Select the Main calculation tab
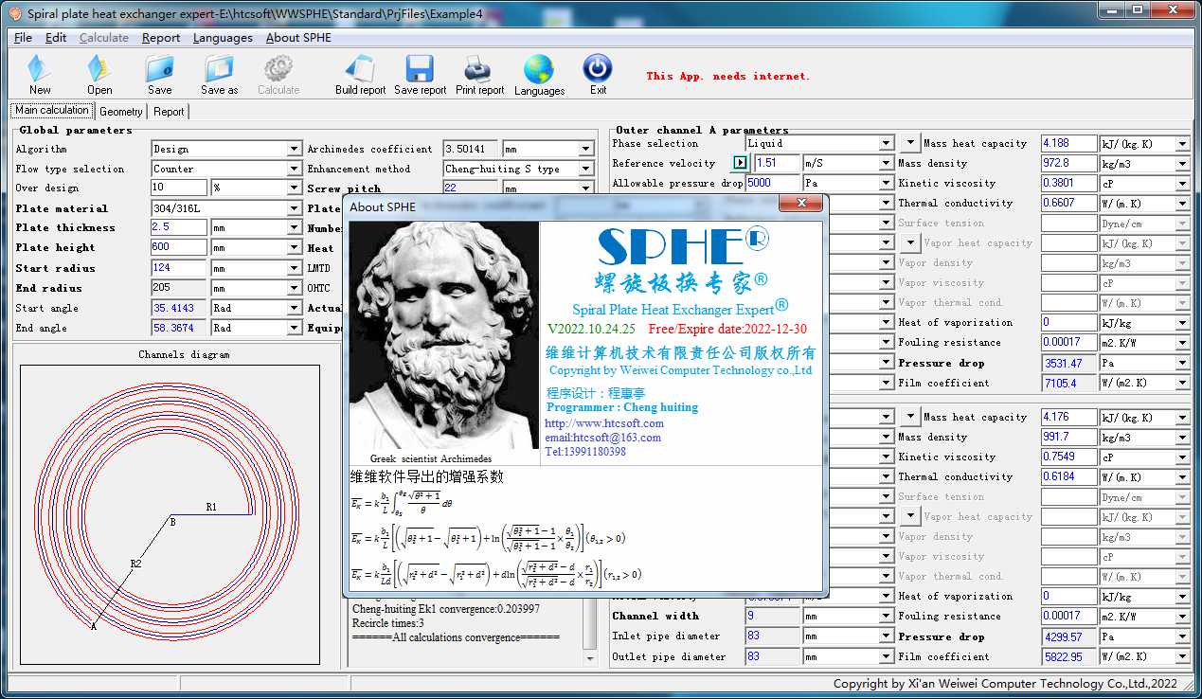 (x=52, y=111)
